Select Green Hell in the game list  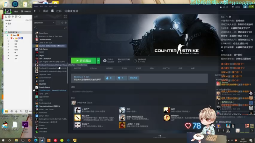(43, 129)
